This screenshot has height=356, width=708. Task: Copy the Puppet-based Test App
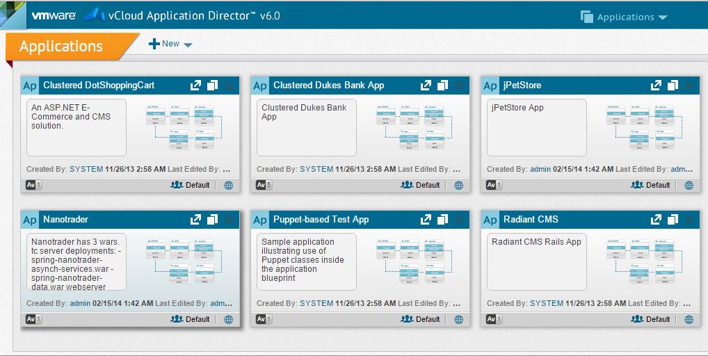pyautogui.click(x=442, y=219)
